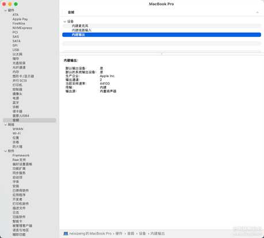The image size is (264, 238).
Task: Open 偏好设置面板 in the sidebar
Action: click(22, 164)
